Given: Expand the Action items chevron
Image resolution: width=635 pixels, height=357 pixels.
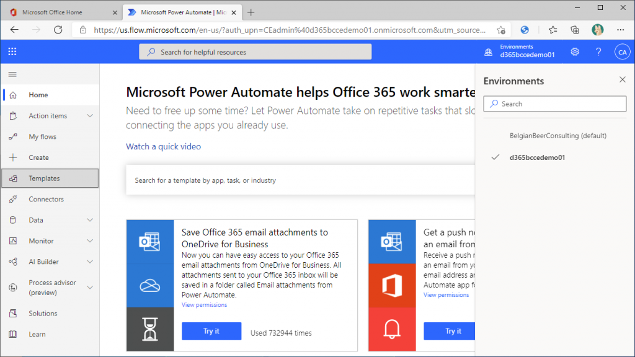Looking at the screenshot, I should 90,116.
